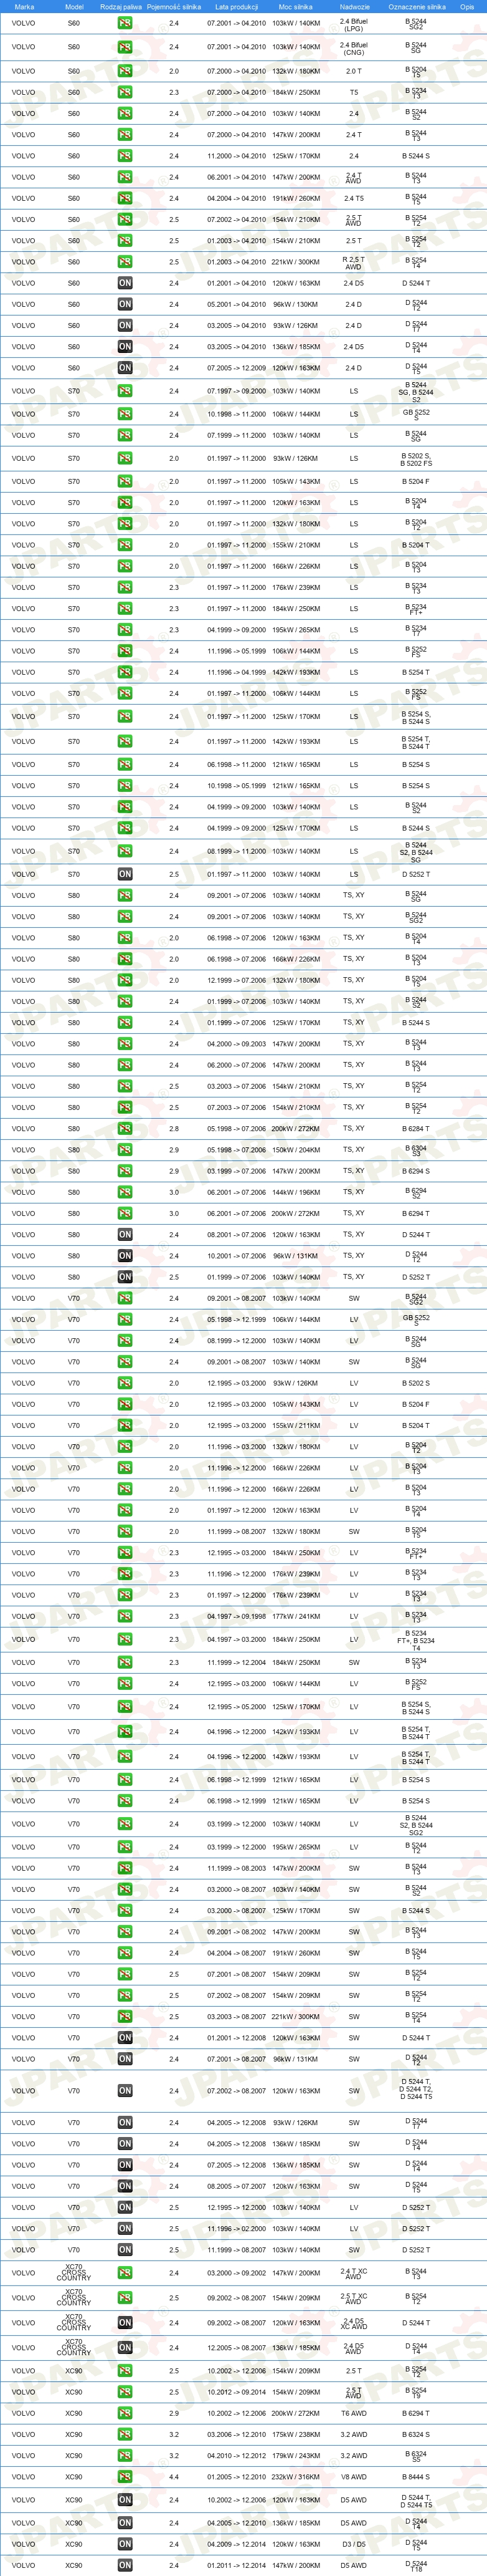
Task: Click power value 232kW / 316KM
Action: point(296,2477)
